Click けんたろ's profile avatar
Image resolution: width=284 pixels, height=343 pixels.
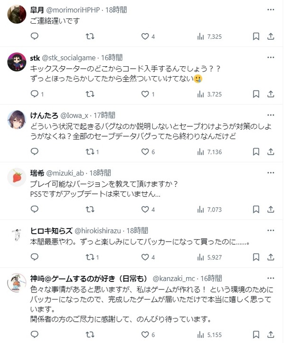(x=17, y=120)
